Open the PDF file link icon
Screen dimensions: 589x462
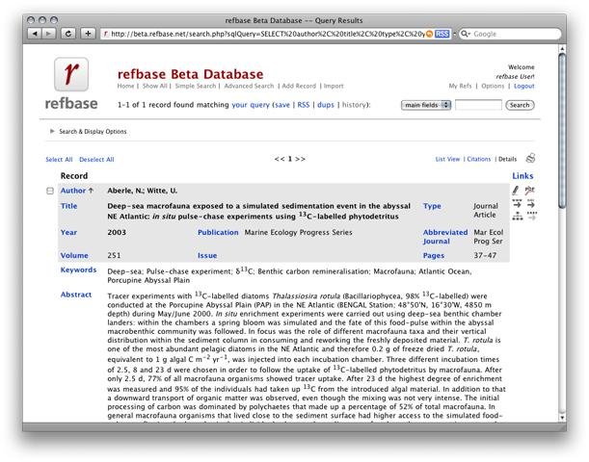(x=529, y=191)
